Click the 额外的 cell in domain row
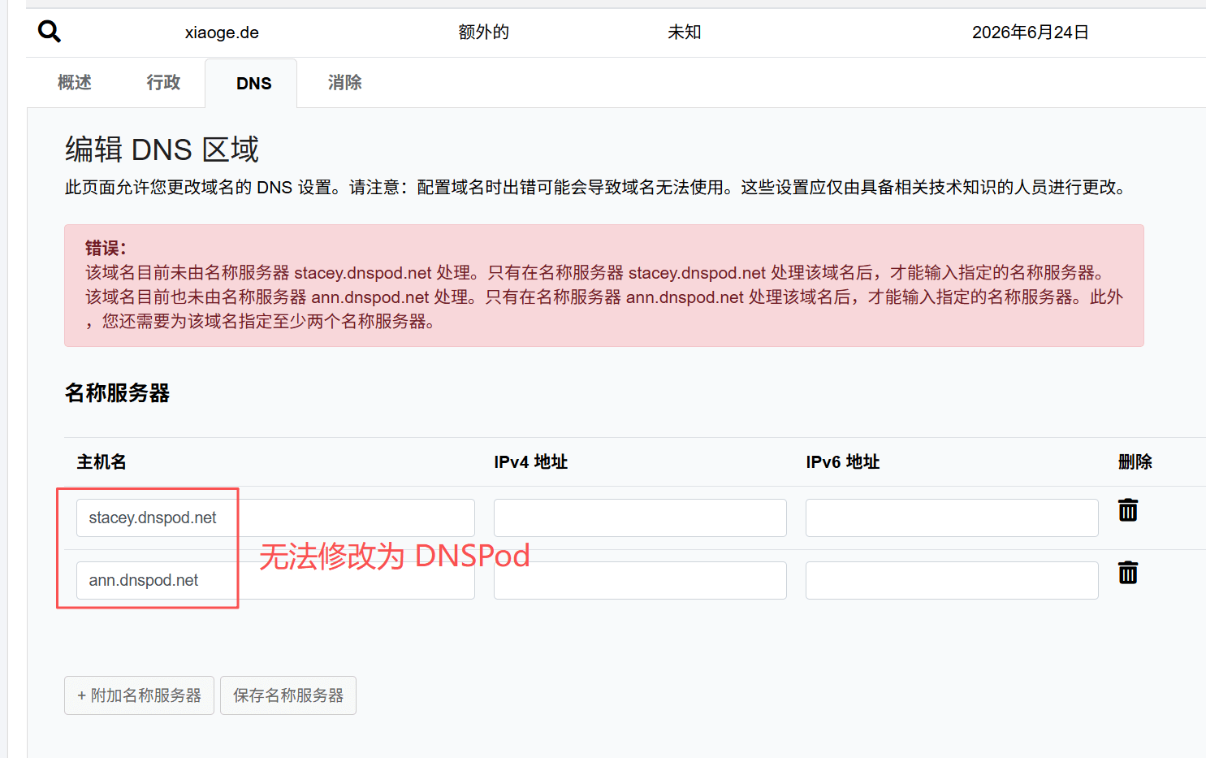This screenshot has height=758, width=1206. click(x=483, y=32)
